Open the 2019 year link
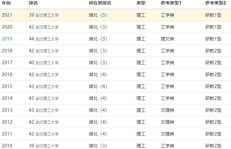This screenshot has width=231, height=149. point(7,39)
